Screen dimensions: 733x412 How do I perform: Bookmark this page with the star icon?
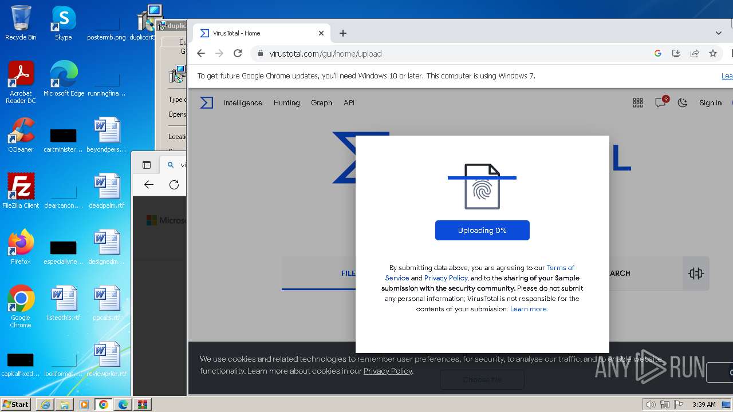[713, 53]
